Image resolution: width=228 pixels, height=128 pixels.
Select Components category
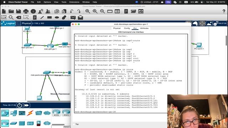pyautogui.click(x=22, y=113)
